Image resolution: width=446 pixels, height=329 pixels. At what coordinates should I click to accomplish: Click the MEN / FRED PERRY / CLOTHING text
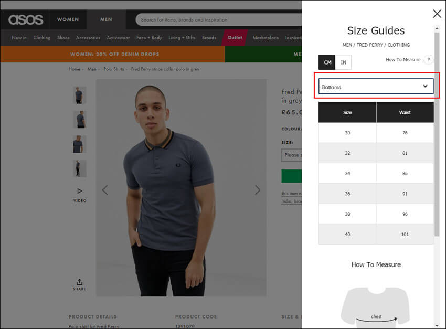click(376, 45)
